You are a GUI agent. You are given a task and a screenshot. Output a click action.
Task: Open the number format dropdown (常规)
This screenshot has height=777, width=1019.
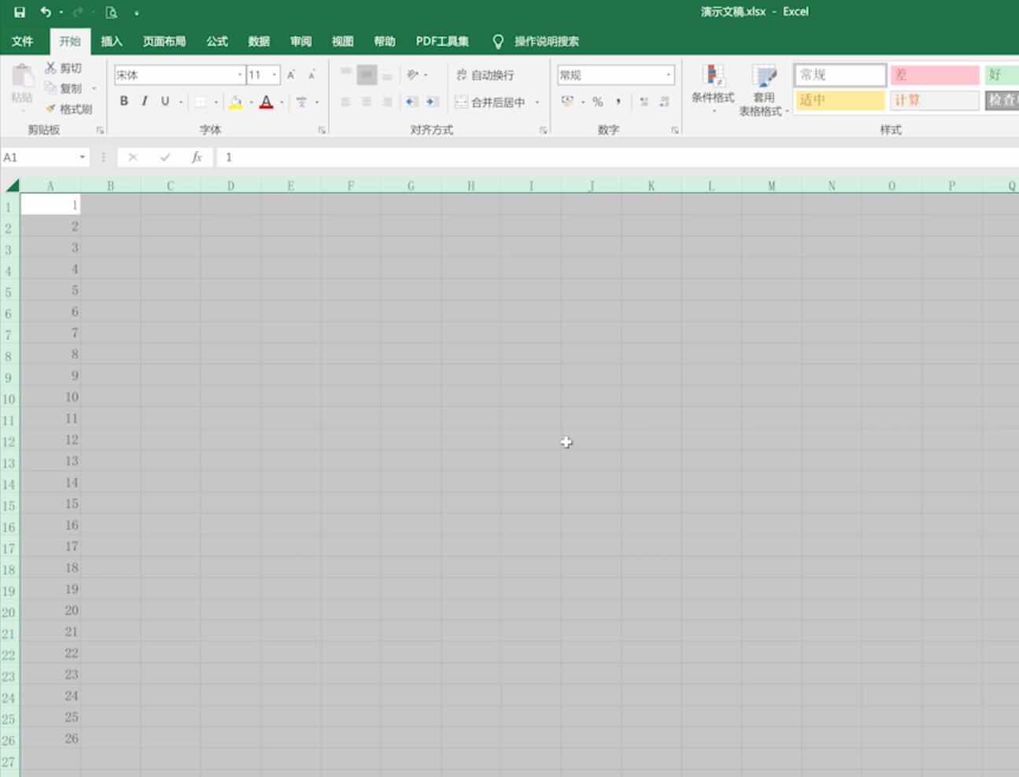[669, 75]
